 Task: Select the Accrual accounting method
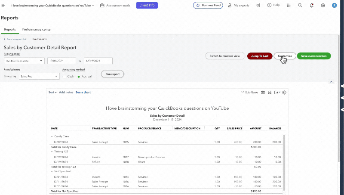(79, 77)
